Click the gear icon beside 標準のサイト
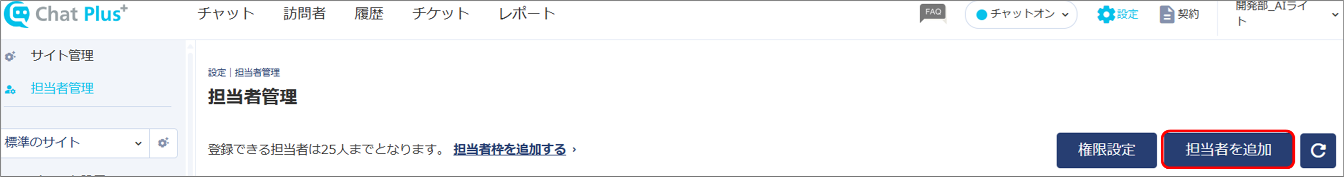The width and height of the screenshot is (1344, 177). (x=163, y=143)
